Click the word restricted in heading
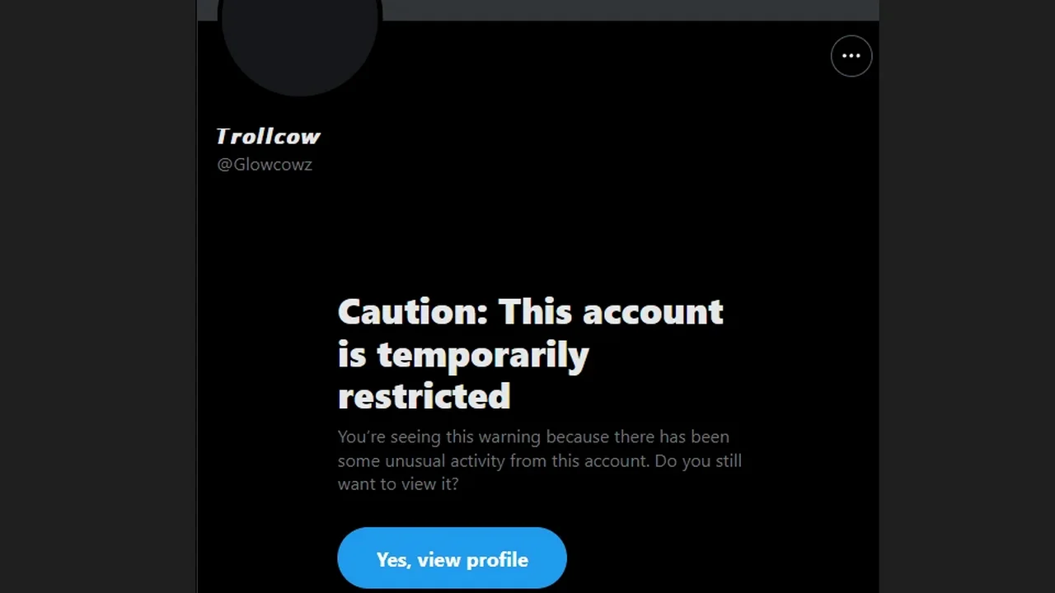 tap(424, 396)
